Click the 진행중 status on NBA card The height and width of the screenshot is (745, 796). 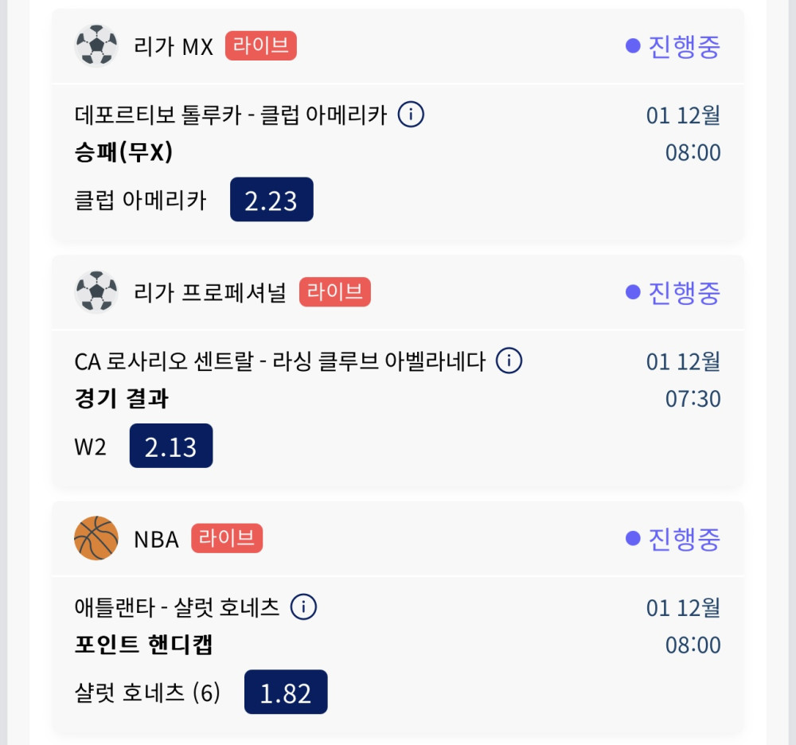click(x=673, y=539)
